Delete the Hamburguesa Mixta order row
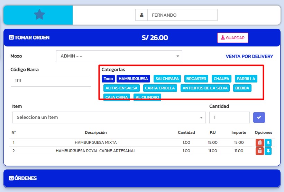 [x=259, y=142]
